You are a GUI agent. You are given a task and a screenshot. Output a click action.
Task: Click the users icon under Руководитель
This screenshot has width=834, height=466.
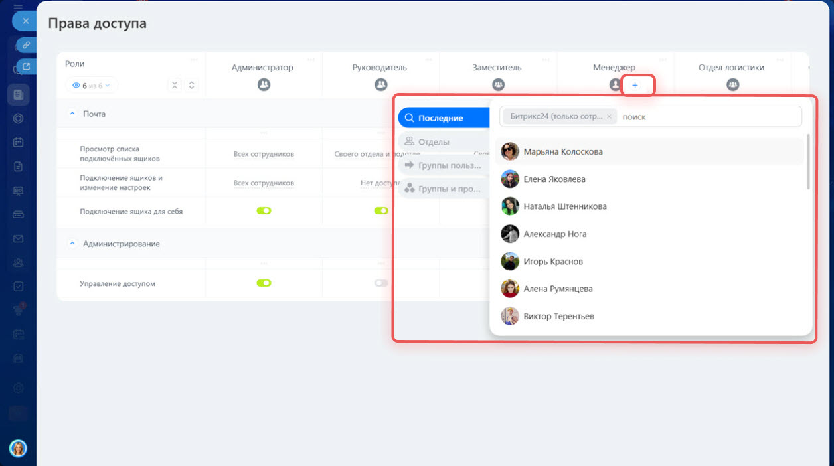tap(380, 85)
